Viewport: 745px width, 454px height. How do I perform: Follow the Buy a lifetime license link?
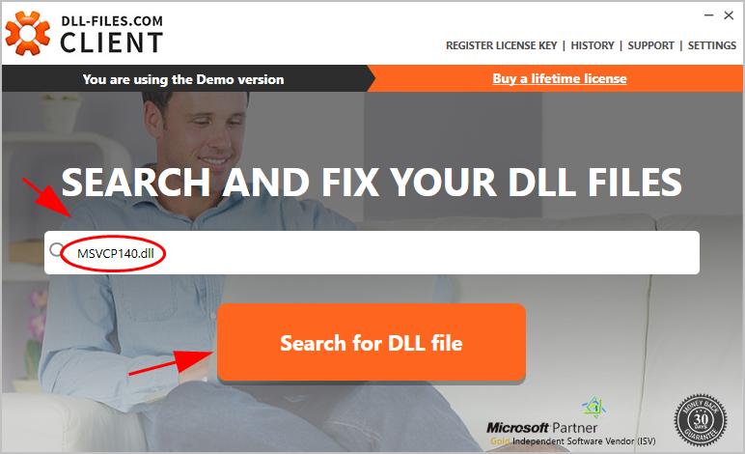(x=559, y=78)
